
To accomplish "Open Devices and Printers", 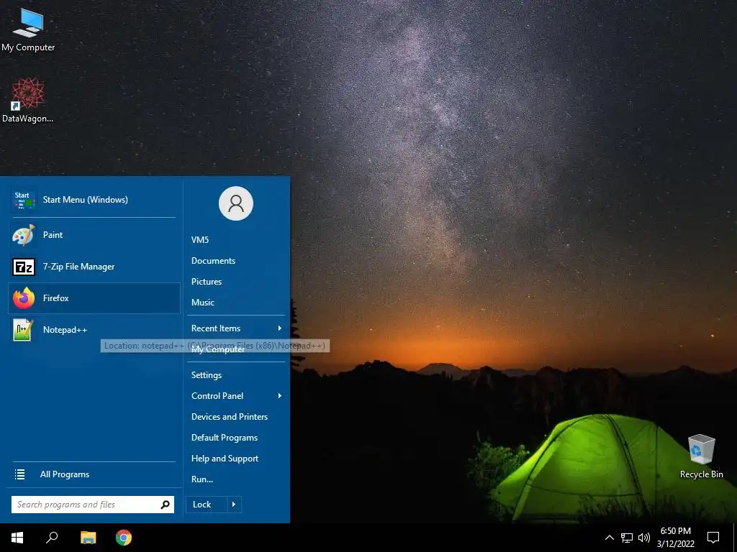I will tap(230, 417).
